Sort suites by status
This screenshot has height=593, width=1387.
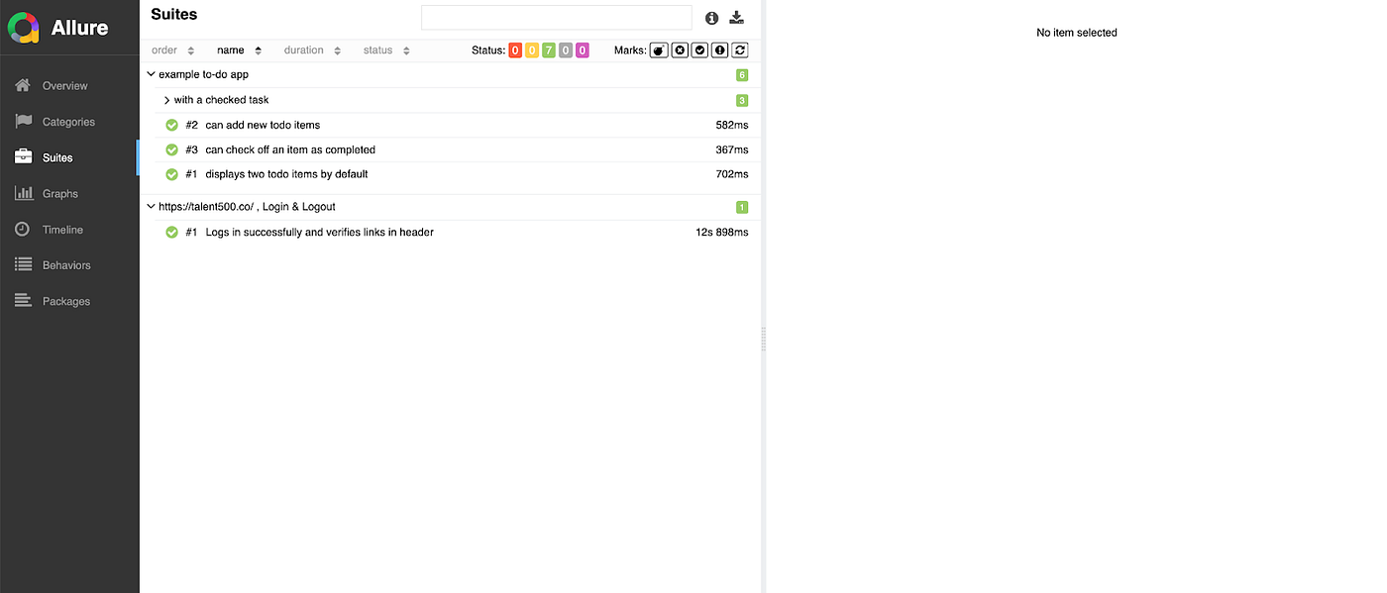point(386,50)
